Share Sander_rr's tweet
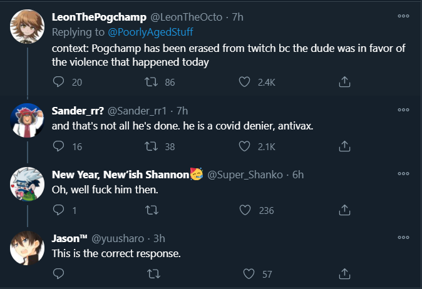422x289 pixels. 344,146
